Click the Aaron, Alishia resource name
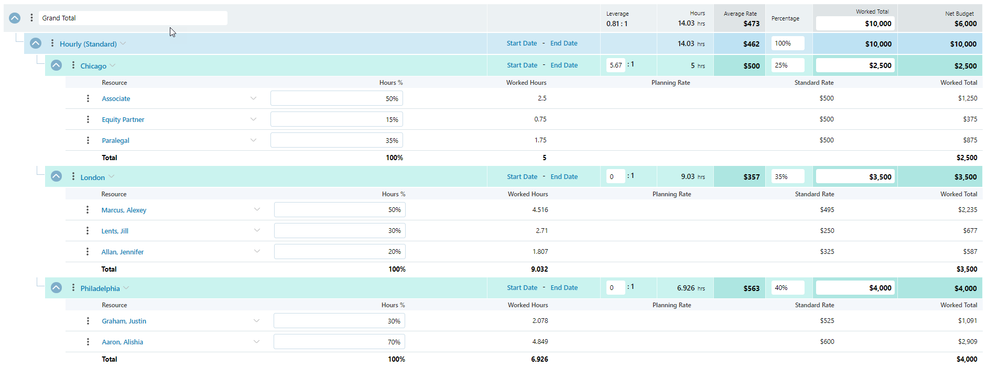The image size is (988, 369). (122, 342)
